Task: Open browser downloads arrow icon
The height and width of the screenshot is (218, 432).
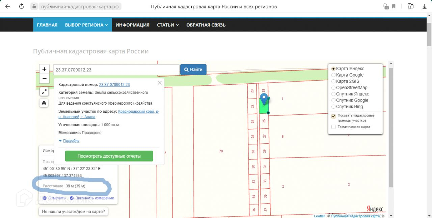Action: coord(425,6)
